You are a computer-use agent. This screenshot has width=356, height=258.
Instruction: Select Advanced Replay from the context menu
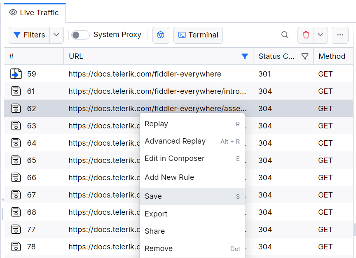coord(175,141)
